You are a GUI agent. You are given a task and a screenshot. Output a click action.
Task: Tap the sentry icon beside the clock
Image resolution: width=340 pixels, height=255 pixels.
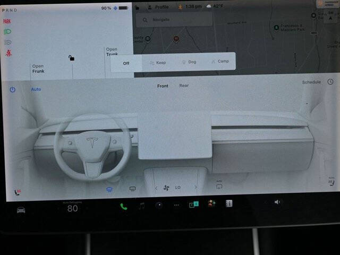tap(180, 7)
